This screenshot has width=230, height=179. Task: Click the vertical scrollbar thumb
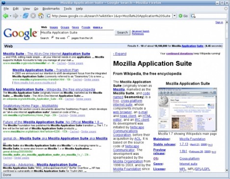tap(227, 31)
